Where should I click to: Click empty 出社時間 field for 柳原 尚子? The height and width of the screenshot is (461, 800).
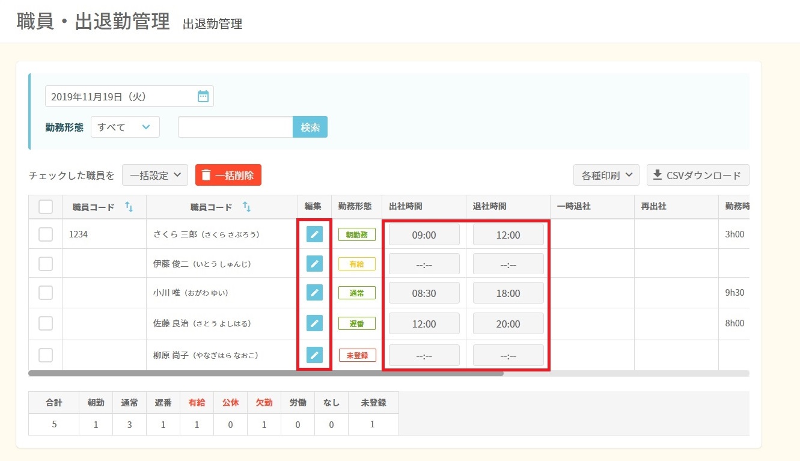pyautogui.click(x=424, y=355)
